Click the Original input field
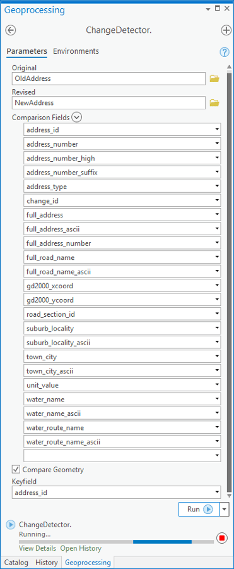Image resolution: width=234 pixels, height=569 pixels. point(108,78)
